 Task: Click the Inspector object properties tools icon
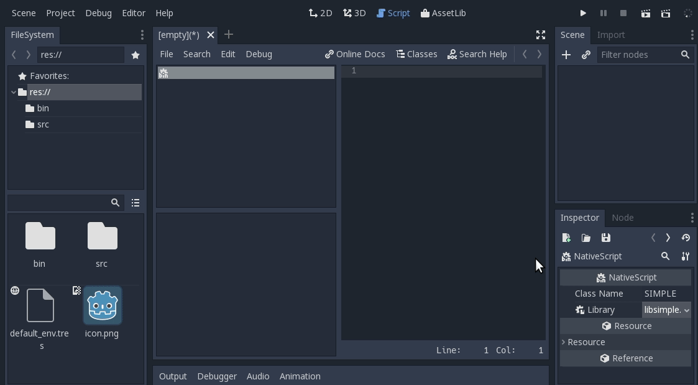(685, 256)
